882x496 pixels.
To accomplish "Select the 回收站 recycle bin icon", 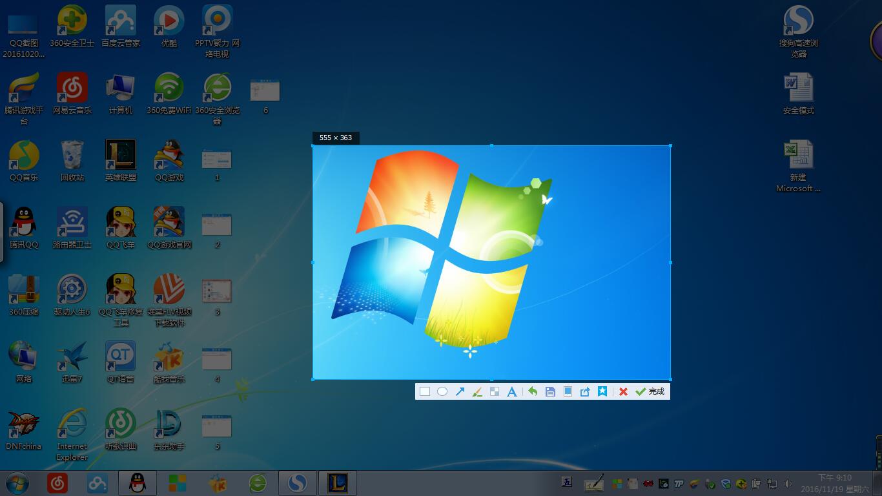I will (72, 161).
